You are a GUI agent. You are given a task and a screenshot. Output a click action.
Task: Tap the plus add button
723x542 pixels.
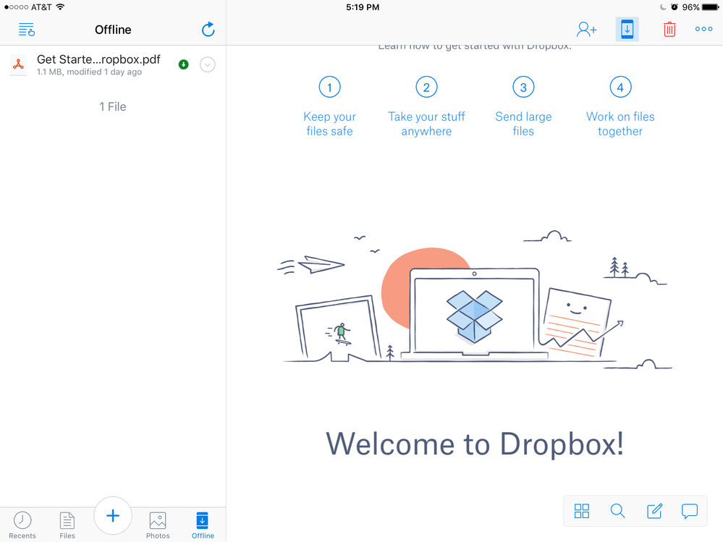113,516
